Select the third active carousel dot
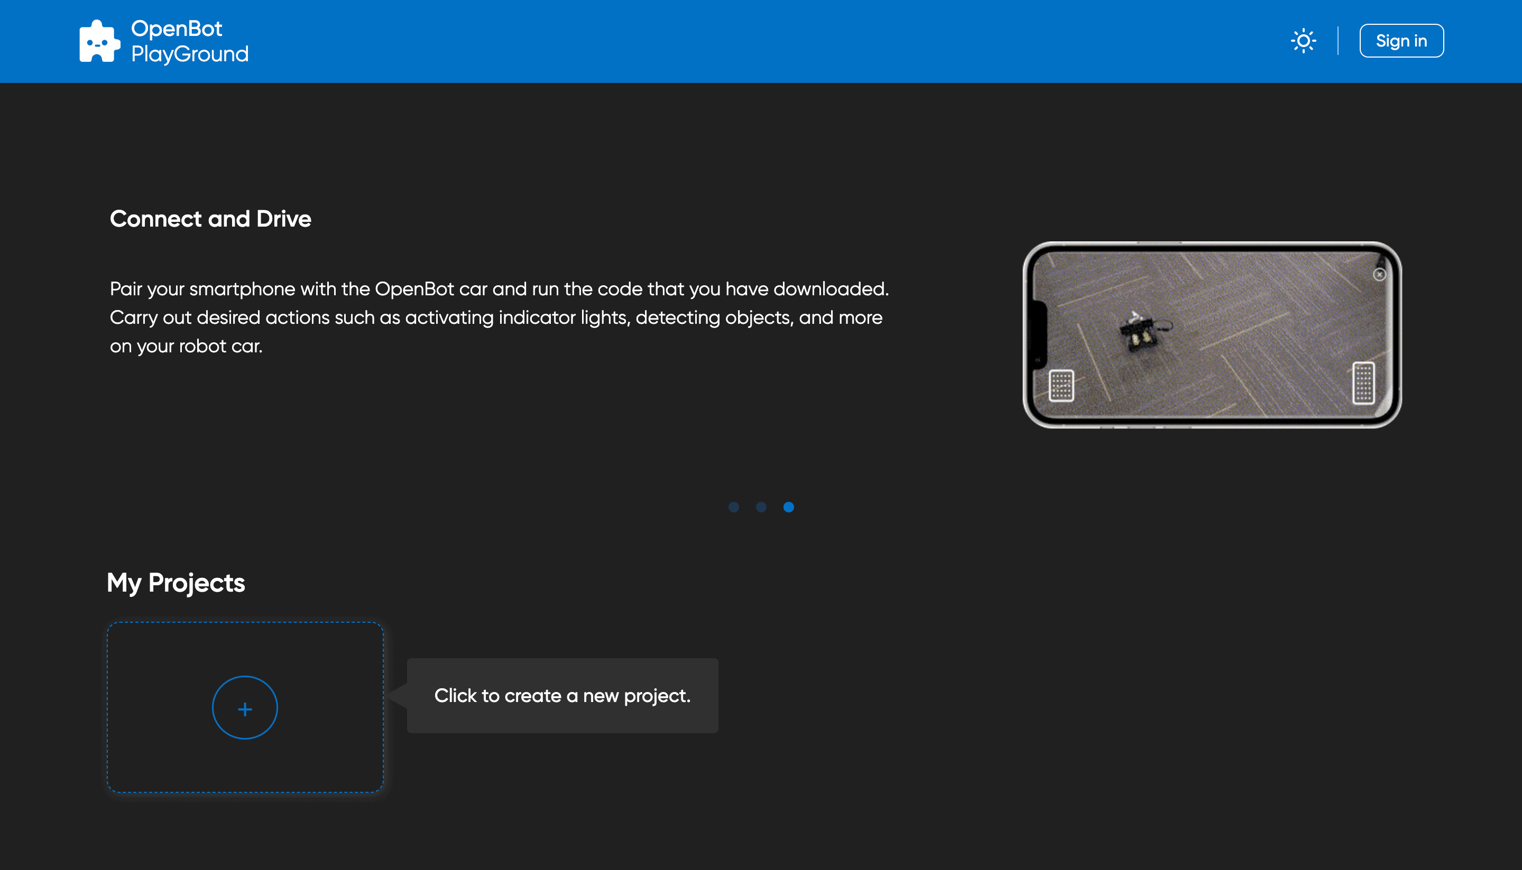The width and height of the screenshot is (1522, 870). [x=789, y=507]
